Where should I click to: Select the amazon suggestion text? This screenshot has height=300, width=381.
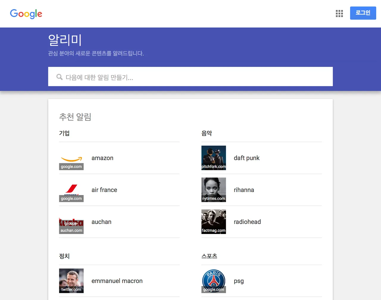tap(102, 158)
